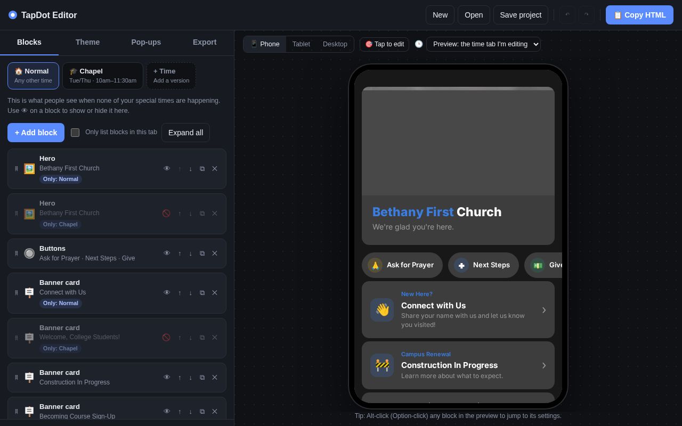The width and height of the screenshot is (682, 426).
Task: Toggle visibility of first Hero block
Action: tap(167, 169)
